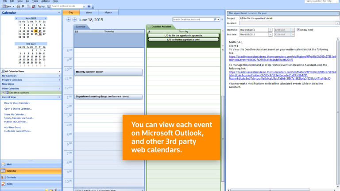Open Contacts in the navigation pane
Viewport: 340px width, 191px height.
(x=11, y=177)
